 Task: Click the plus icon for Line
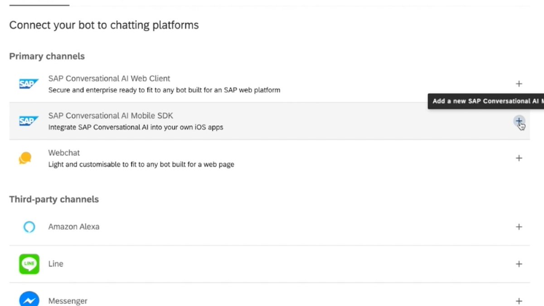pos(519,264)
